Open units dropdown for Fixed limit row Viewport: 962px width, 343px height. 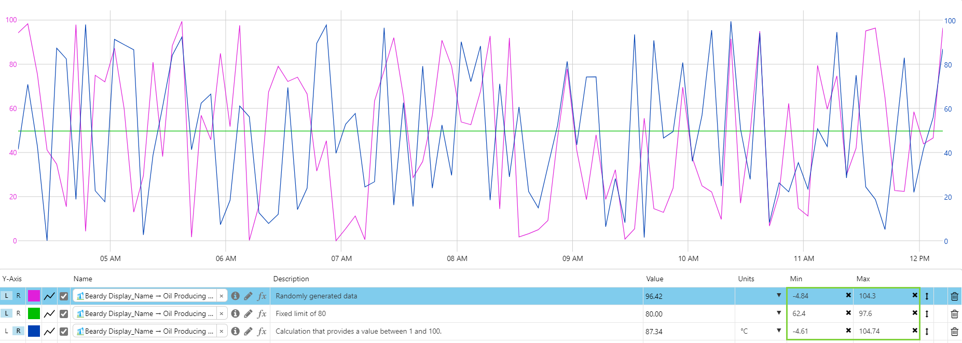point(779,313)
